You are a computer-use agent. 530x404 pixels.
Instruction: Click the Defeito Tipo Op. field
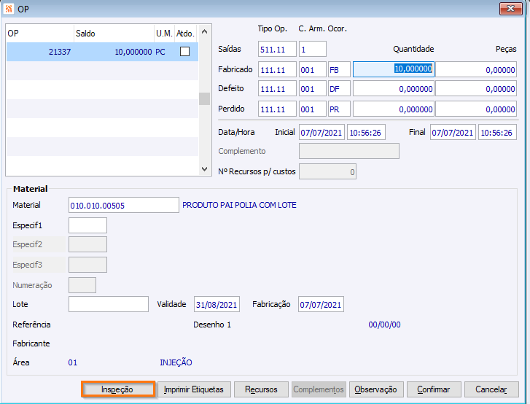tap(277, 89)
